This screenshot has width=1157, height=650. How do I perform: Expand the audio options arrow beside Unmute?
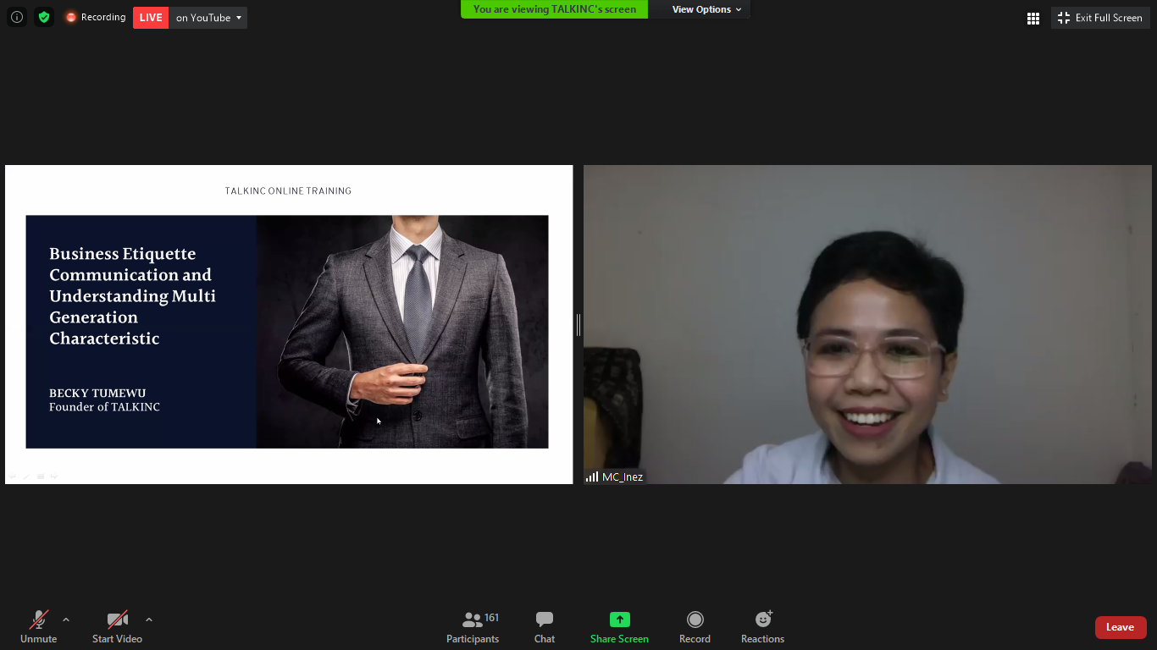[x=66, y=620]
